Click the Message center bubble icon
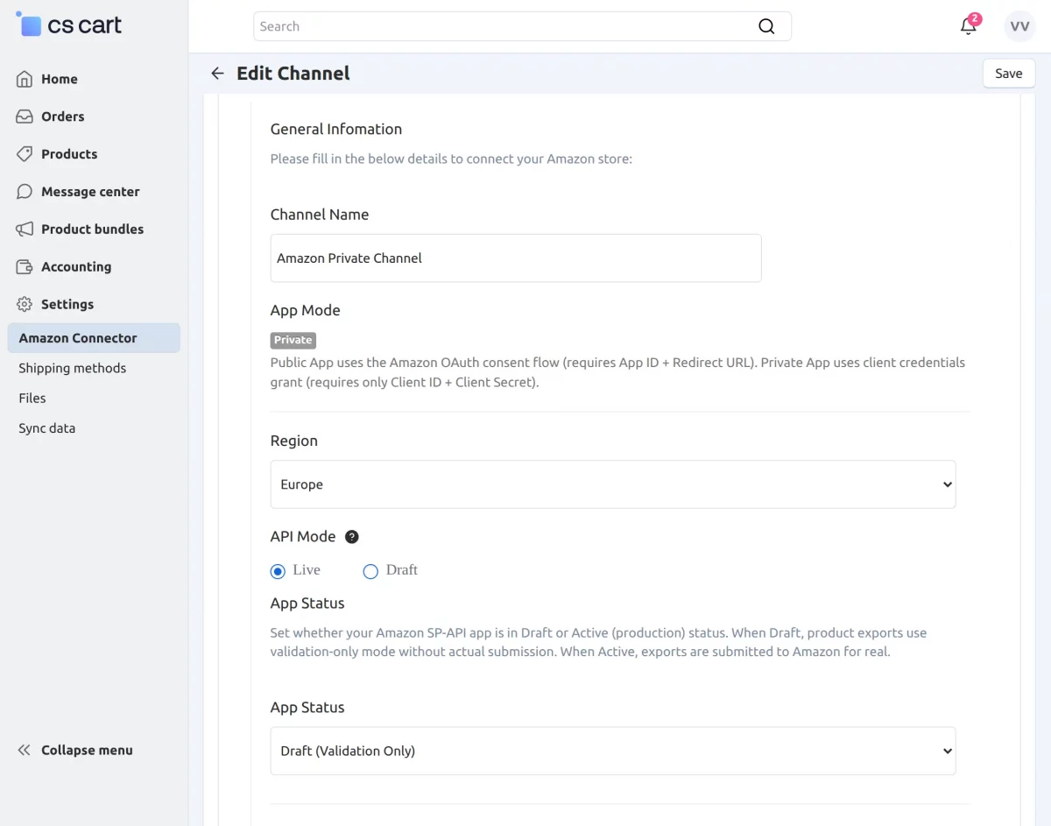Image resolution: width=1051 pixels, height=826 pixels. [x=25, y=192]
